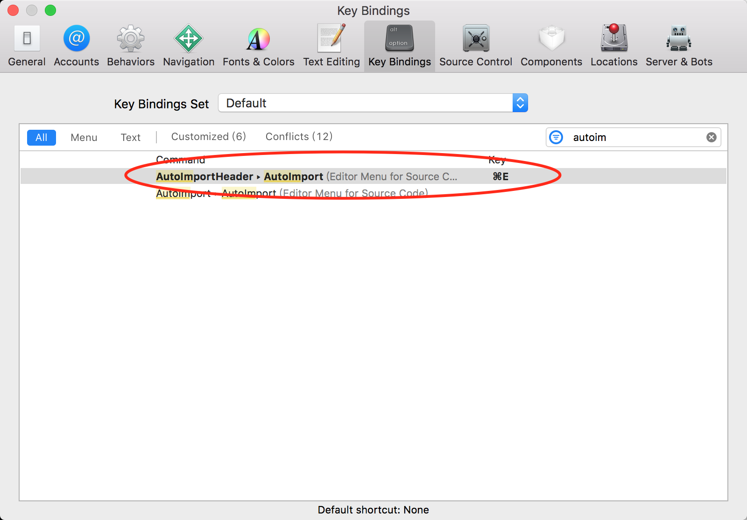Viewport: 747px width, 520px height.
Task: Open the Navigation preferences pane
Action: 189,46
